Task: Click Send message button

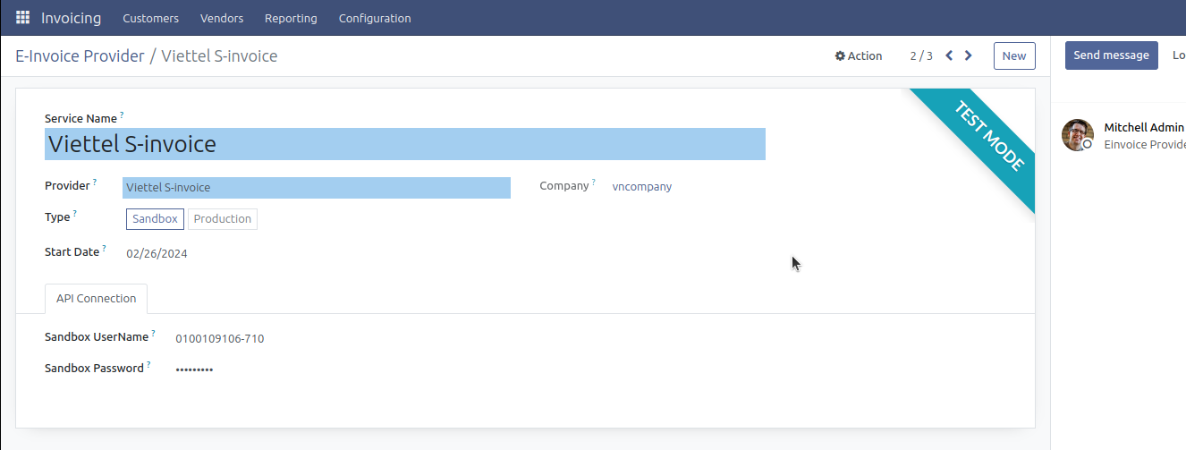Action: click(x=1111, y=55)
